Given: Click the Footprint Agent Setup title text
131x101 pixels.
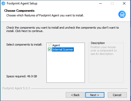Looking at the screenshot, I should (x=22, y=3).
